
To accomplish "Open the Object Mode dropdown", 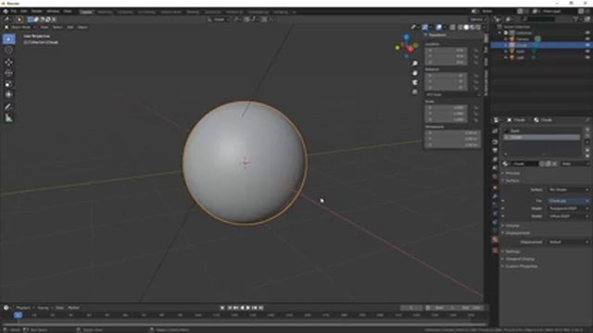I will (20, 27).
